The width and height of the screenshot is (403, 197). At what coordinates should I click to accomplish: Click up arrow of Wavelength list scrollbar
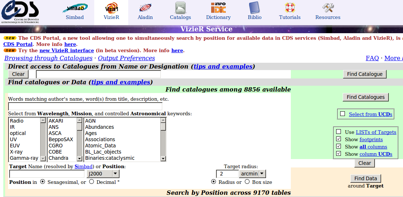click(x=43, y=120)
